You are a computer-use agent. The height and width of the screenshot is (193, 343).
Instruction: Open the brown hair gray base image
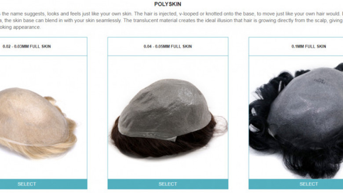click(x=168, y=118)
